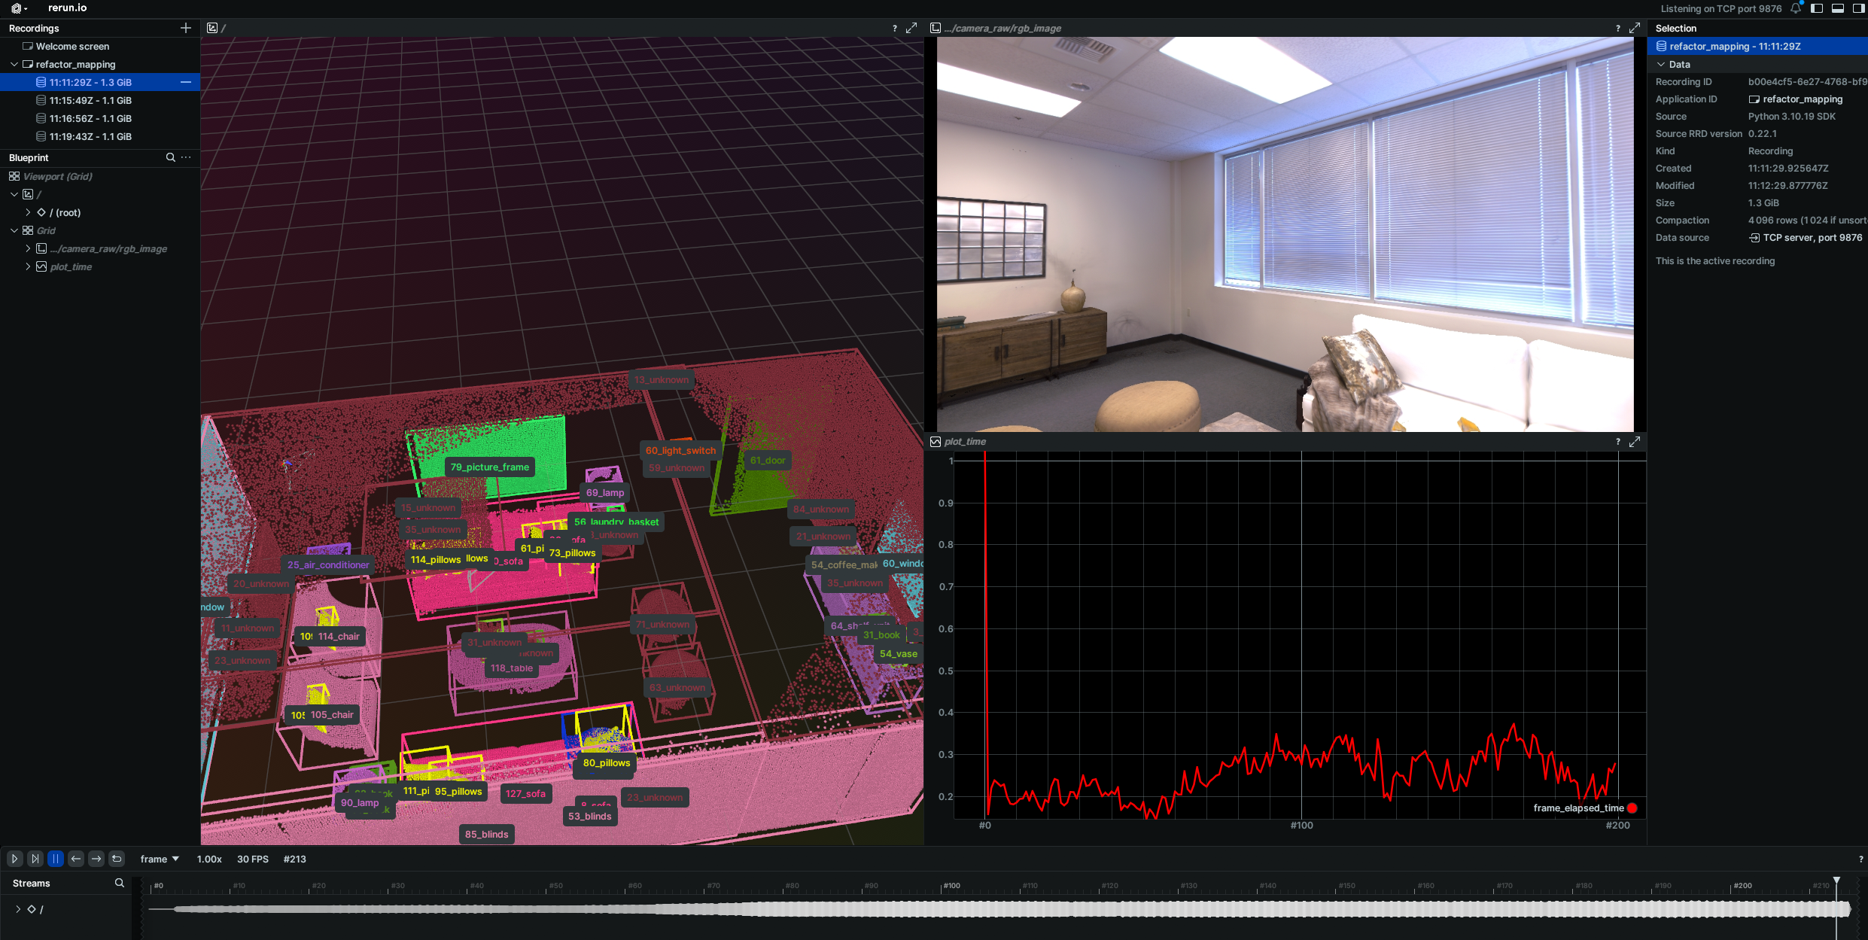Maximize the 3D root view
The width and height of the screenshot is (1868, 940).
point(911,28)
